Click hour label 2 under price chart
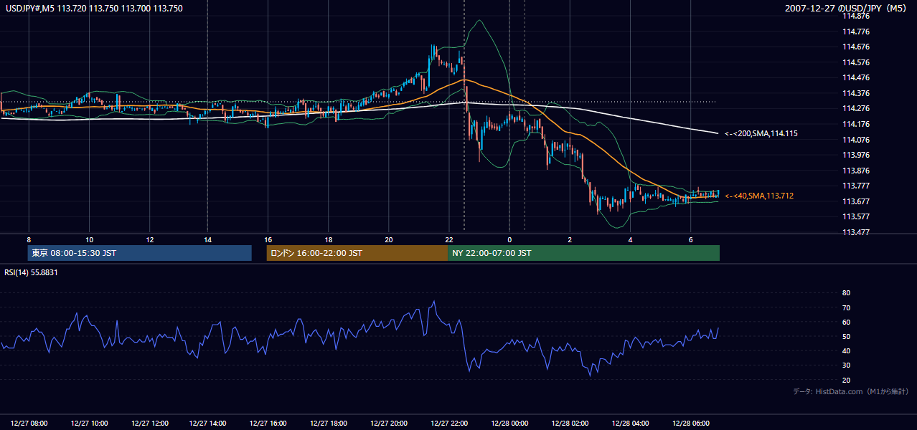 570,239
